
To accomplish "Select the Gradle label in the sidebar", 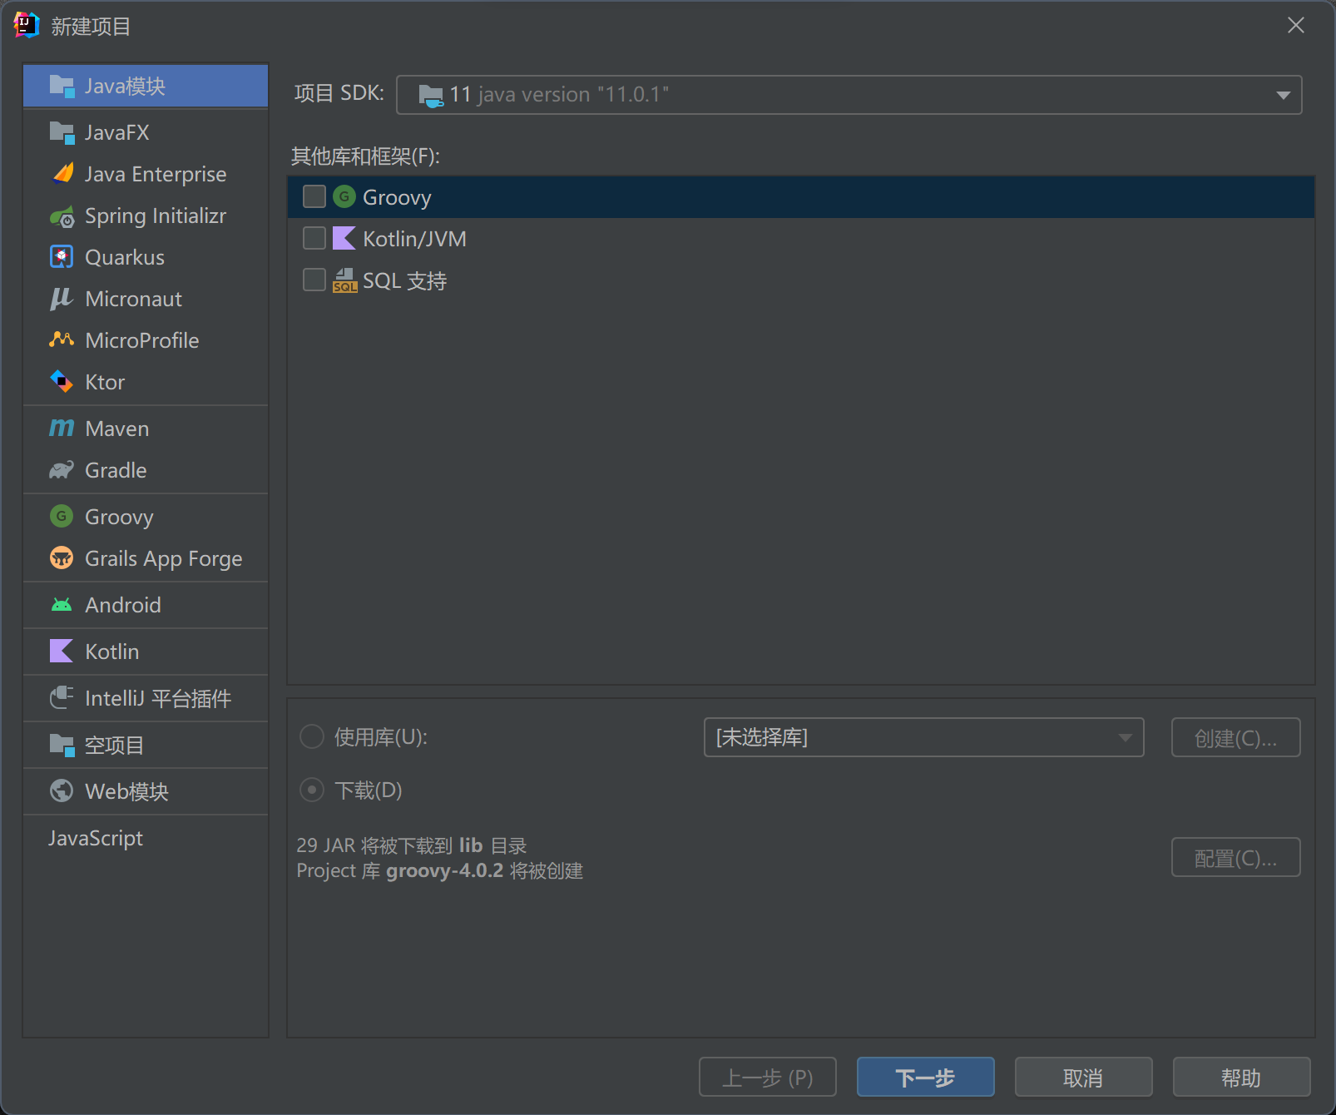I will click(x=116, y=470).
